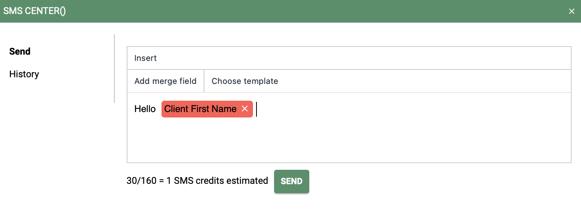Click empty space right of Insert label
This screenshot has width=581, height=217.
click(x=364, y=58)
